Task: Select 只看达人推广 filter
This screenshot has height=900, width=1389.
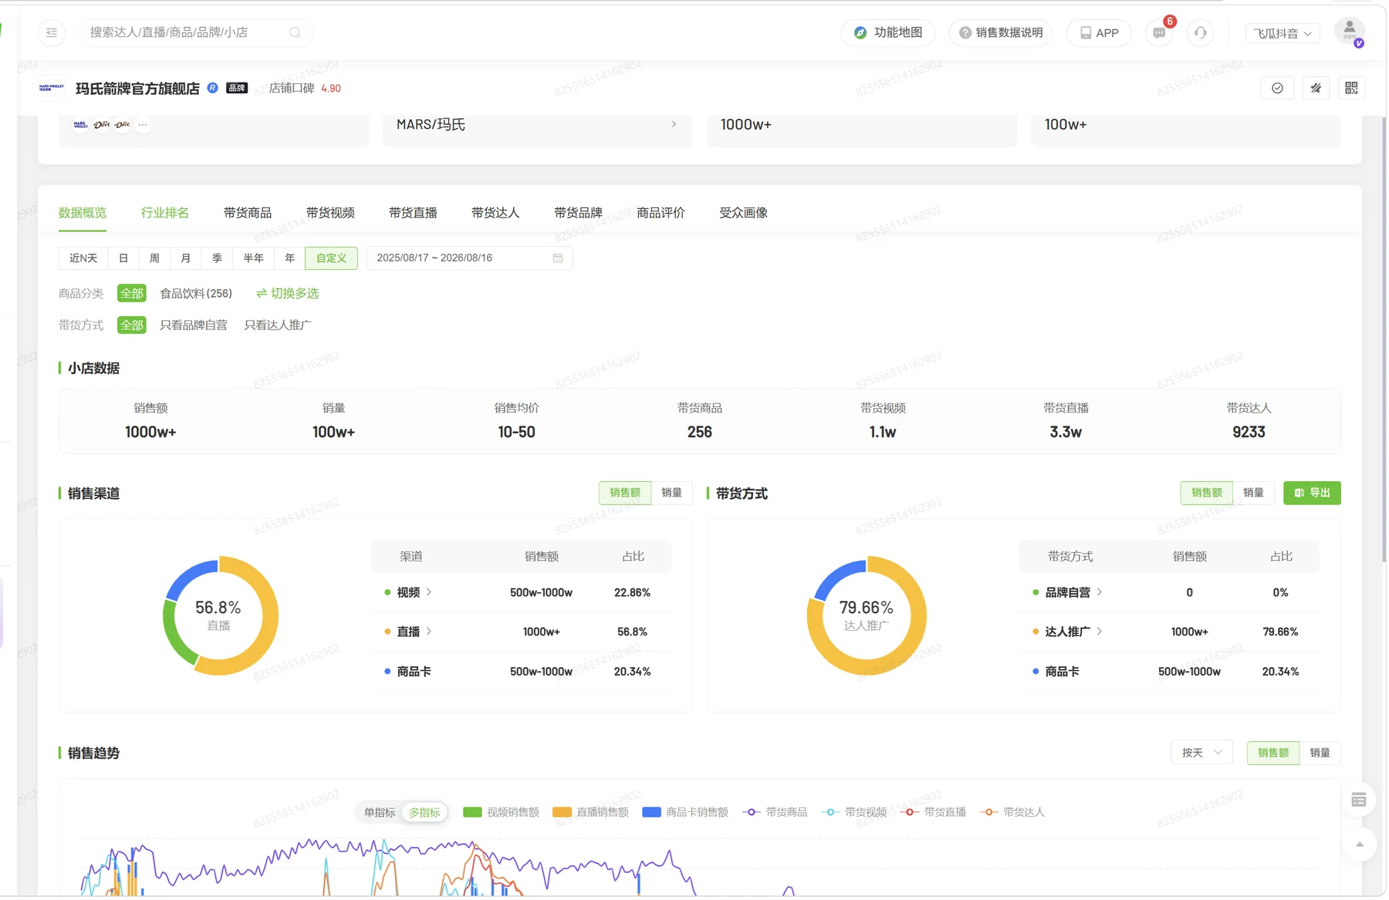Action: [x=278, y=325]
